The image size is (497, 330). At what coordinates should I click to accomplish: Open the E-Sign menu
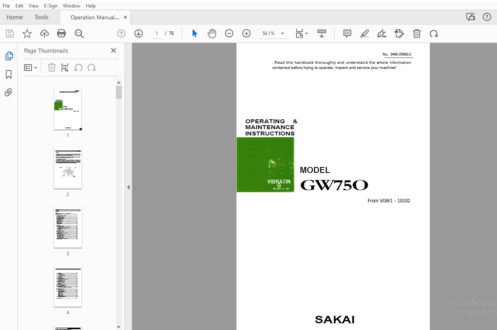[51, 6]
